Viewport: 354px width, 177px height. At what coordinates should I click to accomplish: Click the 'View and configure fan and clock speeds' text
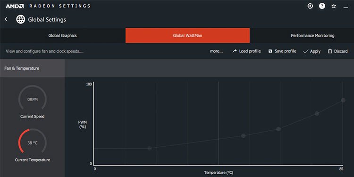coord(45,51)
